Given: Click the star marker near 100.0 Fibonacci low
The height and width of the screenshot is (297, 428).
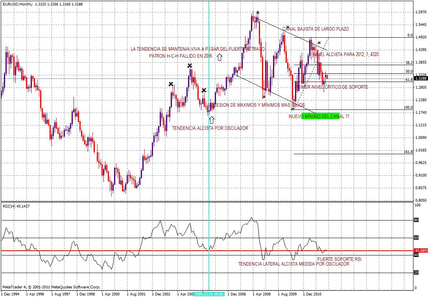Looking at the screenshot, I should (292, 109).
